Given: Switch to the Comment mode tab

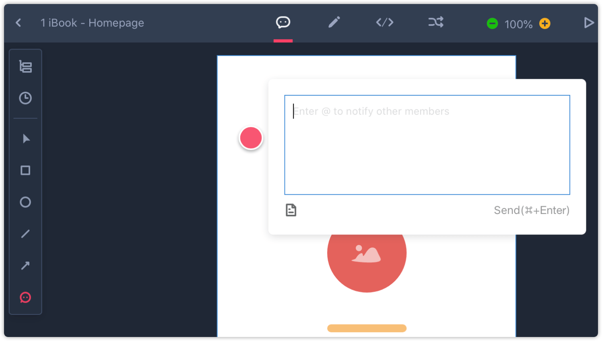Looking at the screenshot, I should pyautogui.click(x=283, y=23).
